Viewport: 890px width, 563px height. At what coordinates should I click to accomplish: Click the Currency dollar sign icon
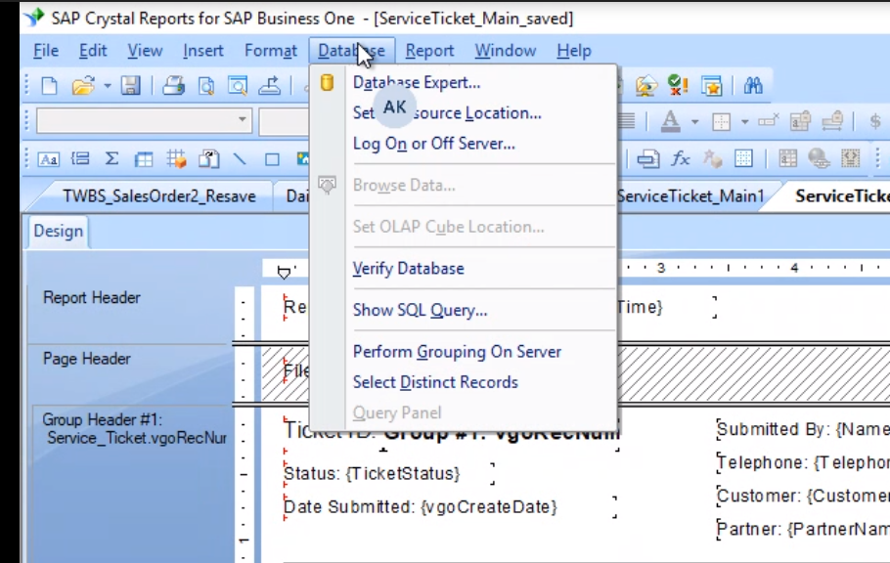(875, 121)
